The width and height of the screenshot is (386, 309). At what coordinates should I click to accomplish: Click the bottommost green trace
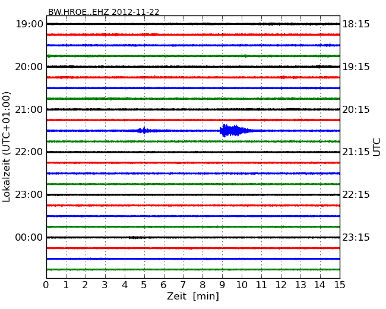(x=193, y=270)
